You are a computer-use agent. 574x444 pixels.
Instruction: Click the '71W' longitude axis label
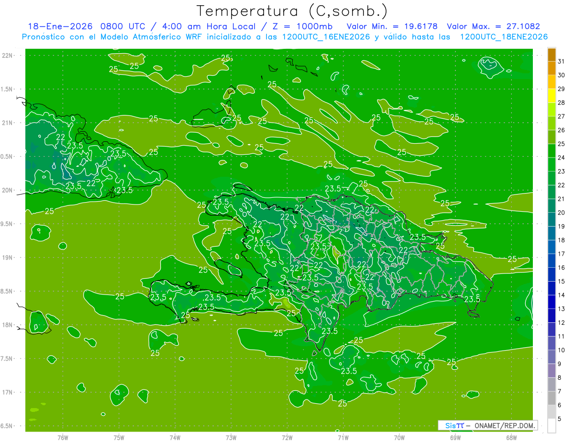click(343, 437)
